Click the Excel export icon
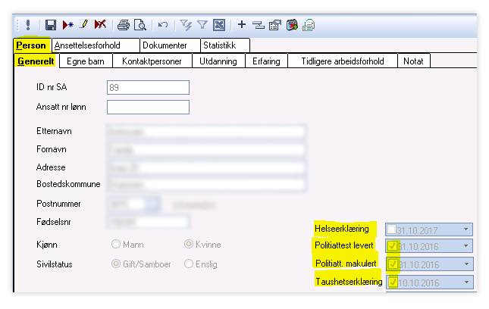489x309 pixels. (219, 25)
